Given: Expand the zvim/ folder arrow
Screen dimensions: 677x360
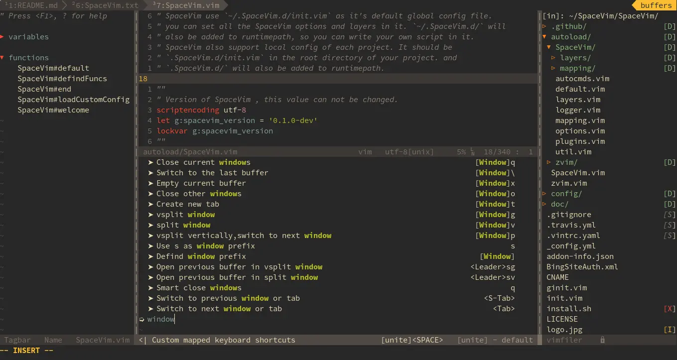Looking at the screenshot, I should (549, 162).
